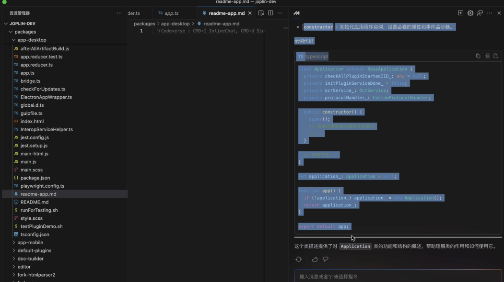504x282 pixels.
Task: Close the assistant side panel
Action: 499,13
